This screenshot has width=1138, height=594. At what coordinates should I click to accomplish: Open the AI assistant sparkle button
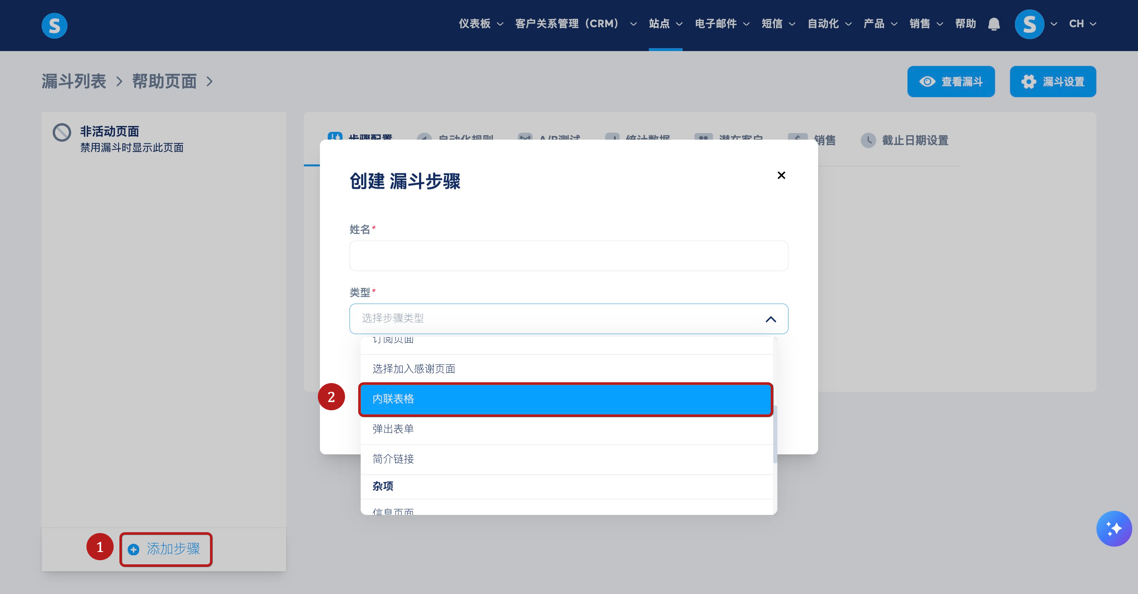click(1113, 528)
